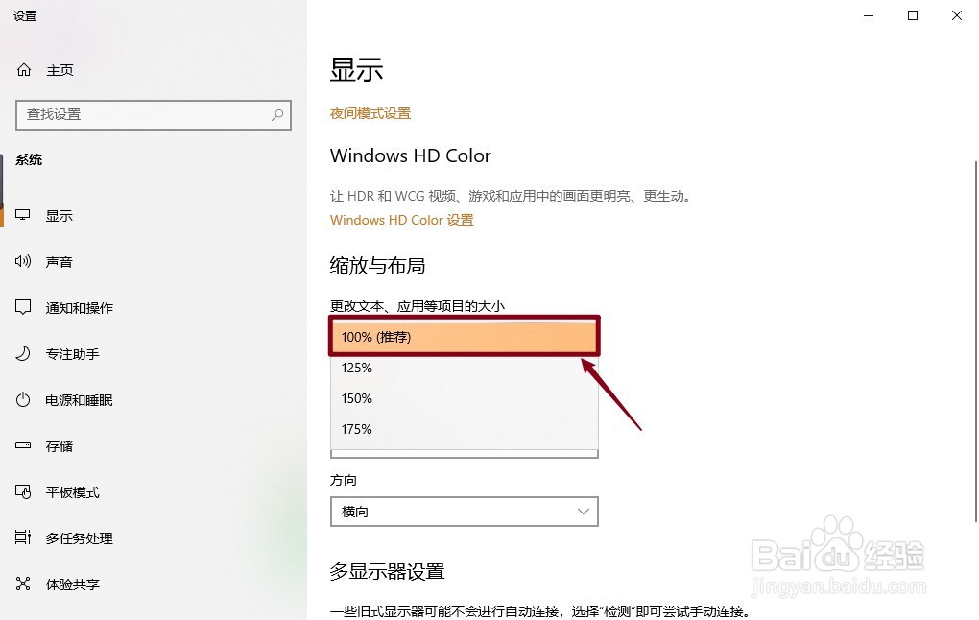The height and width of the screenshot is (620, 979).
Task: Choose 100% (推荐) scaling option
Action: (x=465, y=337)
